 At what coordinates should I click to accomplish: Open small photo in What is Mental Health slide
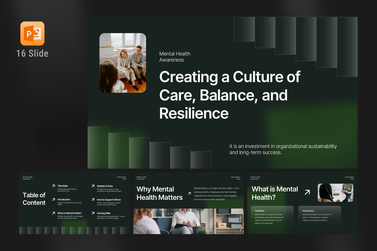pos(335,193)
